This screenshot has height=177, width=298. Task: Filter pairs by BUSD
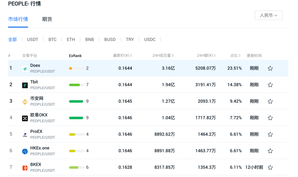point(110,39)
